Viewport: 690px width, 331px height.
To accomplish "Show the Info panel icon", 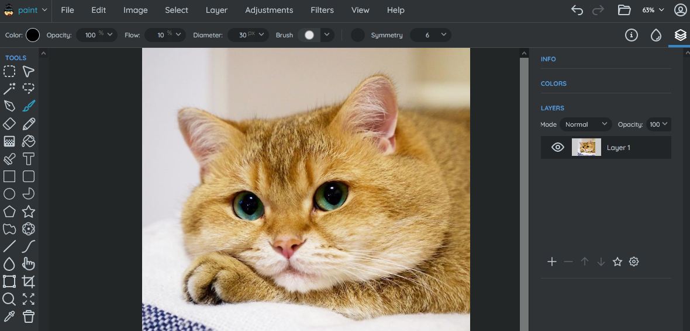I will coord(632,35).
